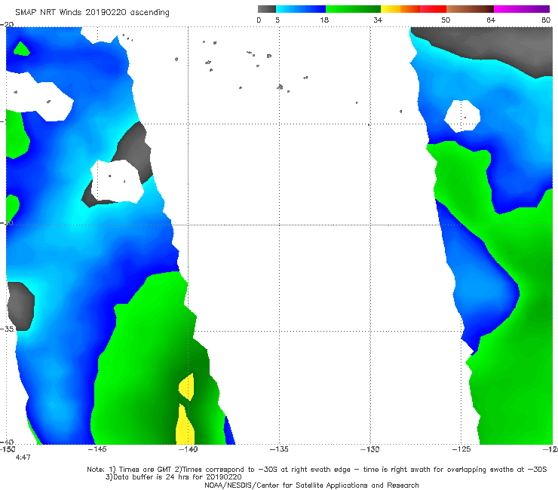558x490 pixels.
Task: Click the blue segment of the wind color bar
Action: pyautogui.click(x=301, y=9)
